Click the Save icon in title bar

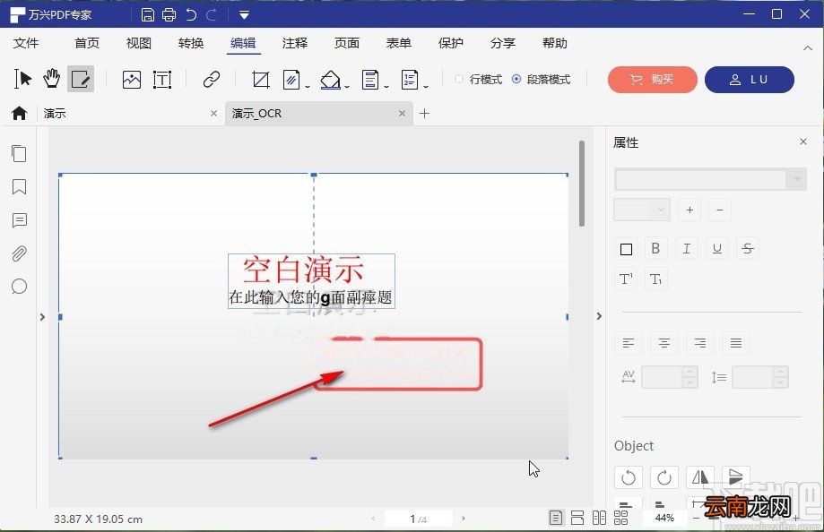148,14
